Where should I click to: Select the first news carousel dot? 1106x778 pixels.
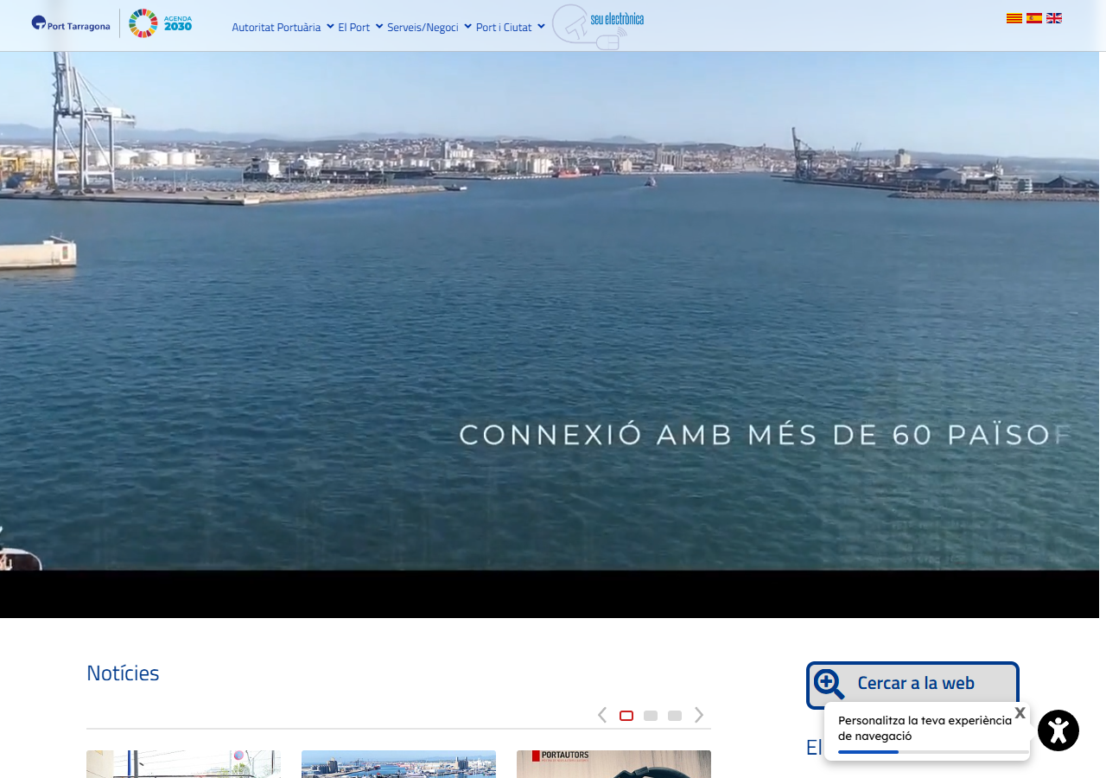click(x=626, y=716)
